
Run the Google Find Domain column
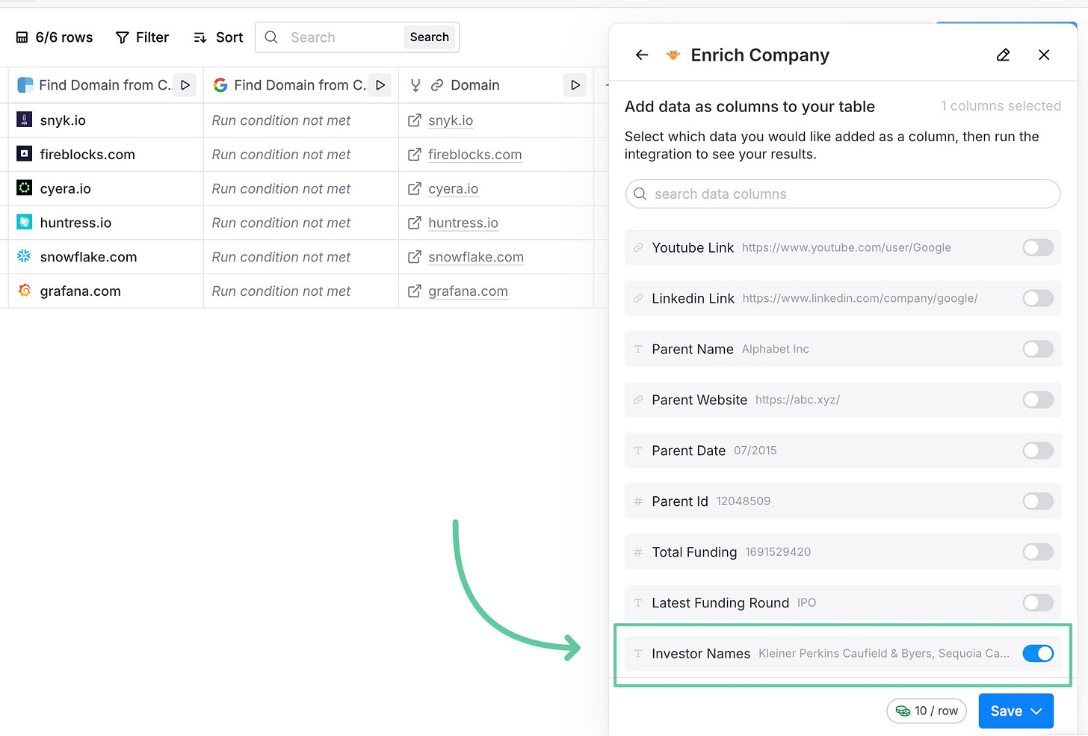coord(380,85)
